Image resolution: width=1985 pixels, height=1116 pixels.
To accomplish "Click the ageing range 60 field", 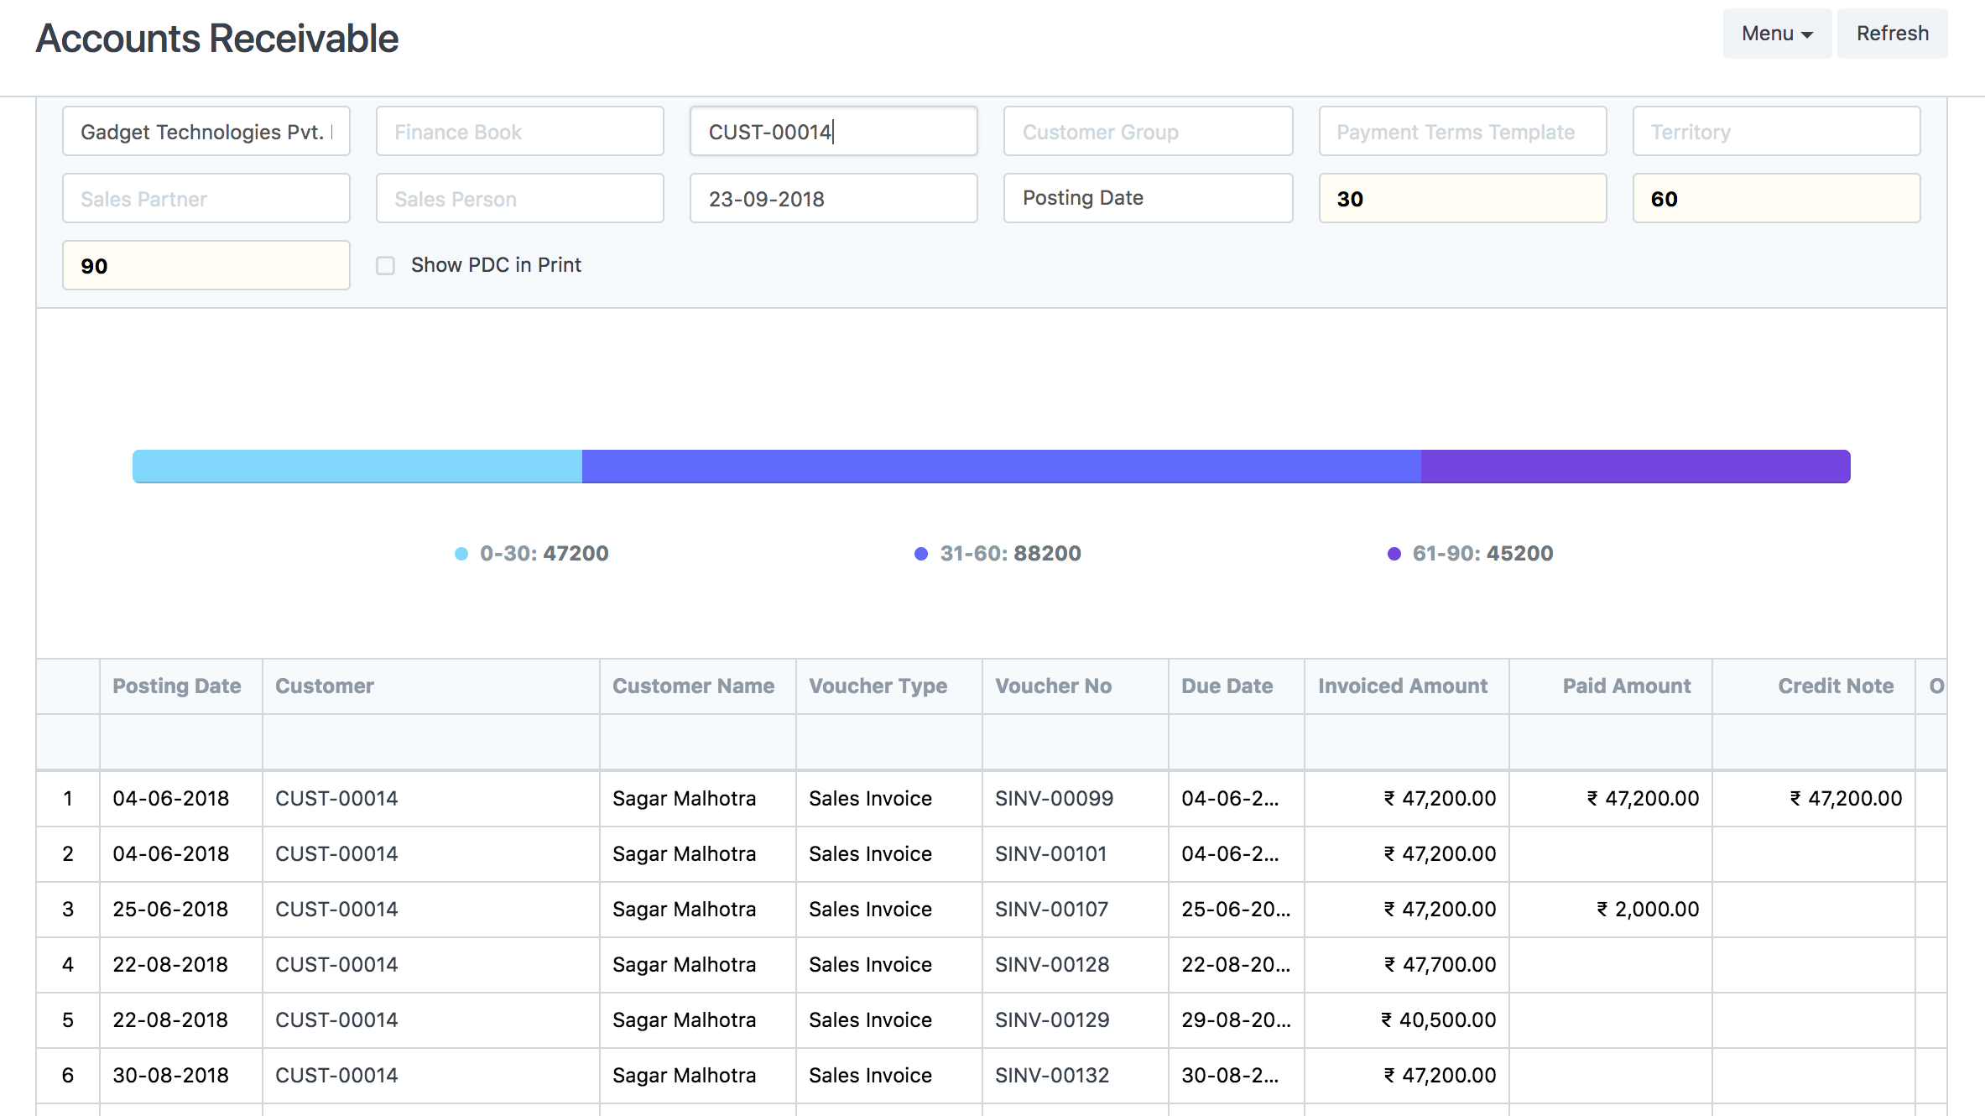I will tap(1775, 199).
